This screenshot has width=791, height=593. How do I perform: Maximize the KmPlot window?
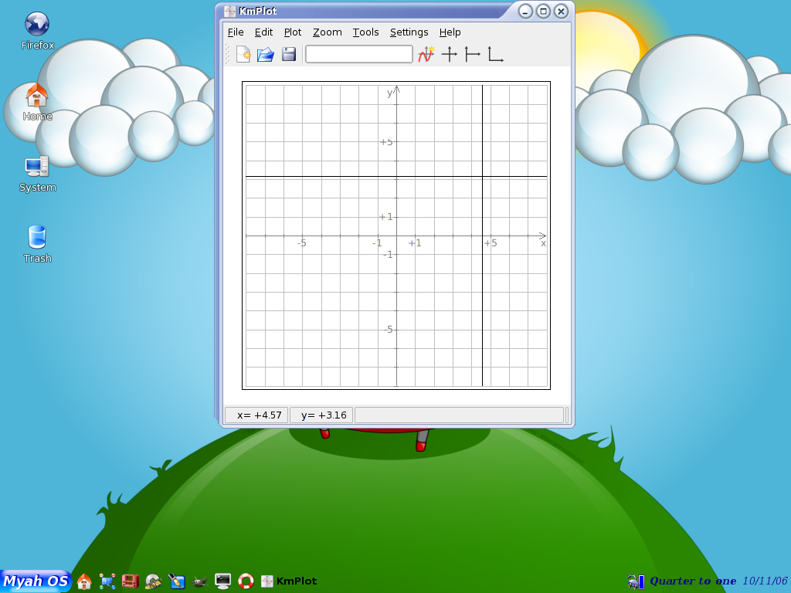543,11
